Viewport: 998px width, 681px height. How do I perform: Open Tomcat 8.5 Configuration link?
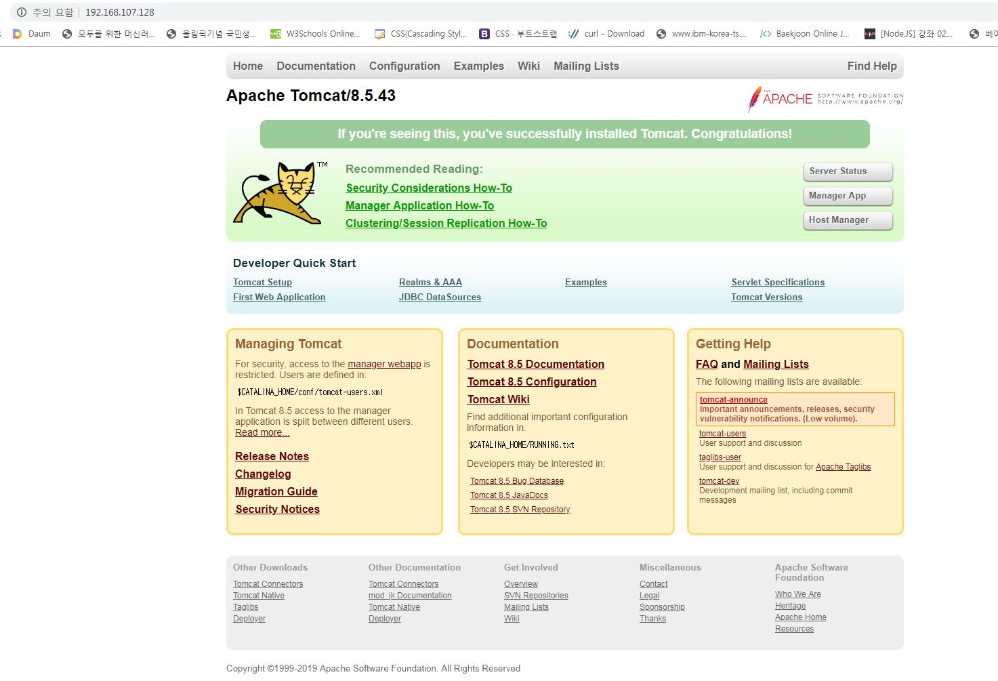click(x=532, y=382)
